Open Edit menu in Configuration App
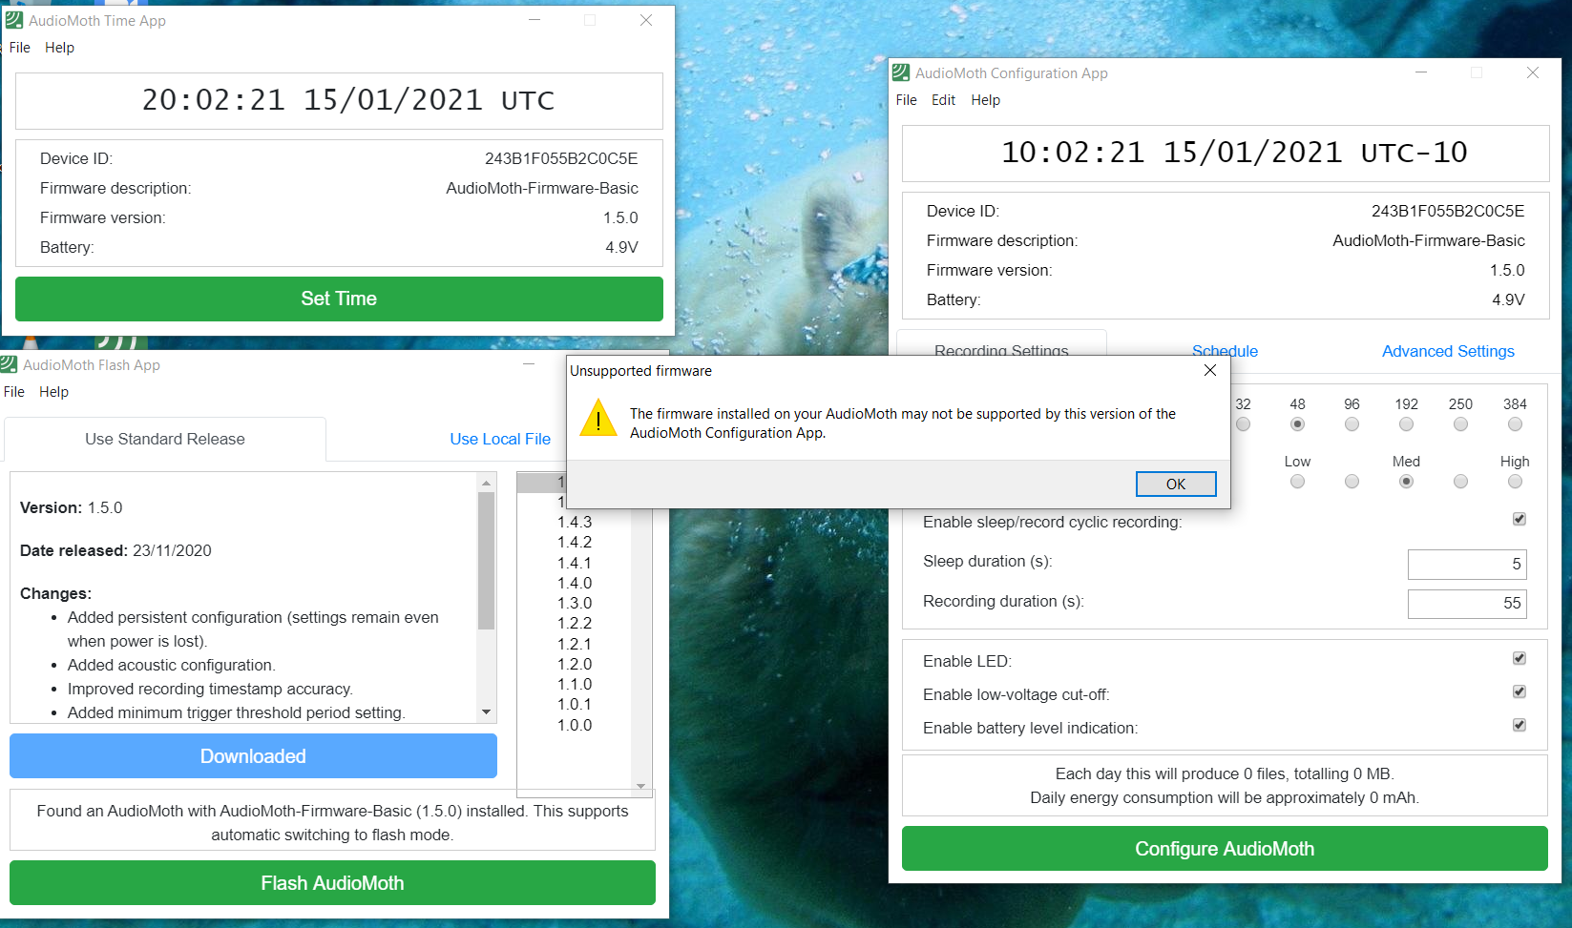The image size is (1572, 928). pyautogui.click(x=943, y=100)
